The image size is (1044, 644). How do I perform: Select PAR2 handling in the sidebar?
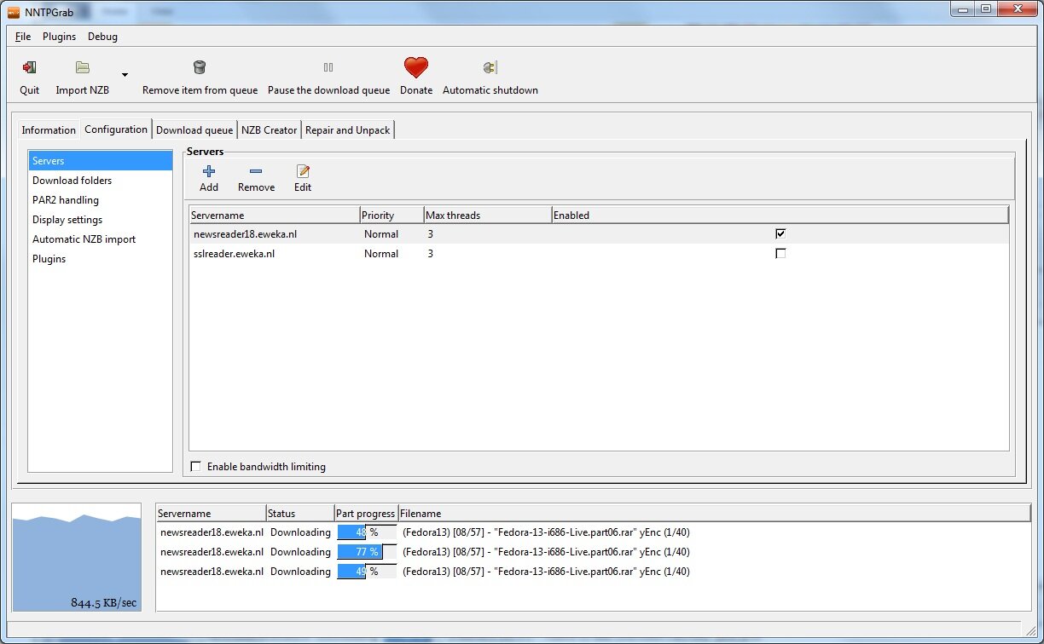coord(66,200)
